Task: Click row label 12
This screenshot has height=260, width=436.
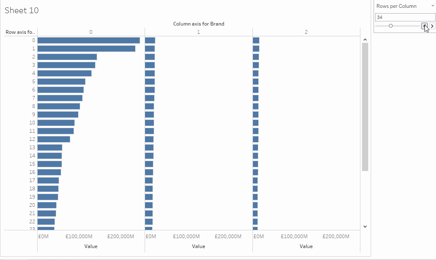Action: (x=32, y=139)
